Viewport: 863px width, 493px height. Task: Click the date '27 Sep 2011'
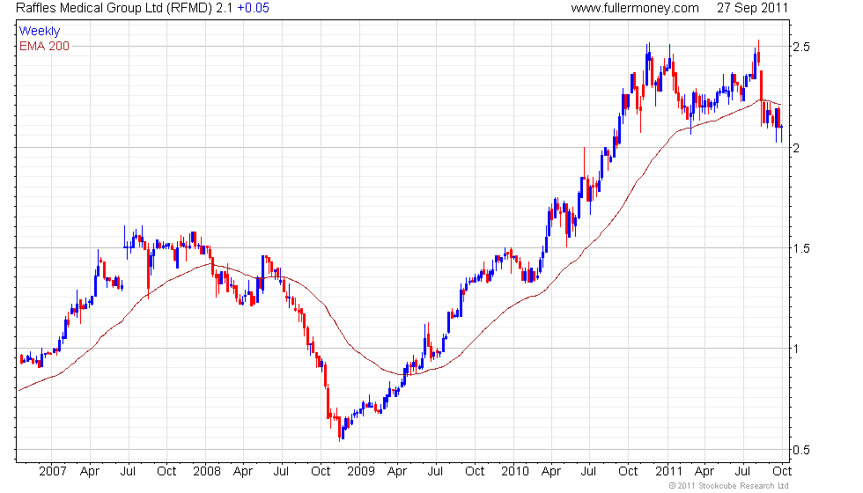pos(752,8)
